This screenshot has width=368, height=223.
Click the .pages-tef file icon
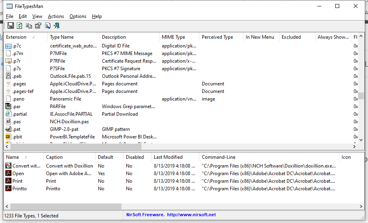(x=8, y=91)
